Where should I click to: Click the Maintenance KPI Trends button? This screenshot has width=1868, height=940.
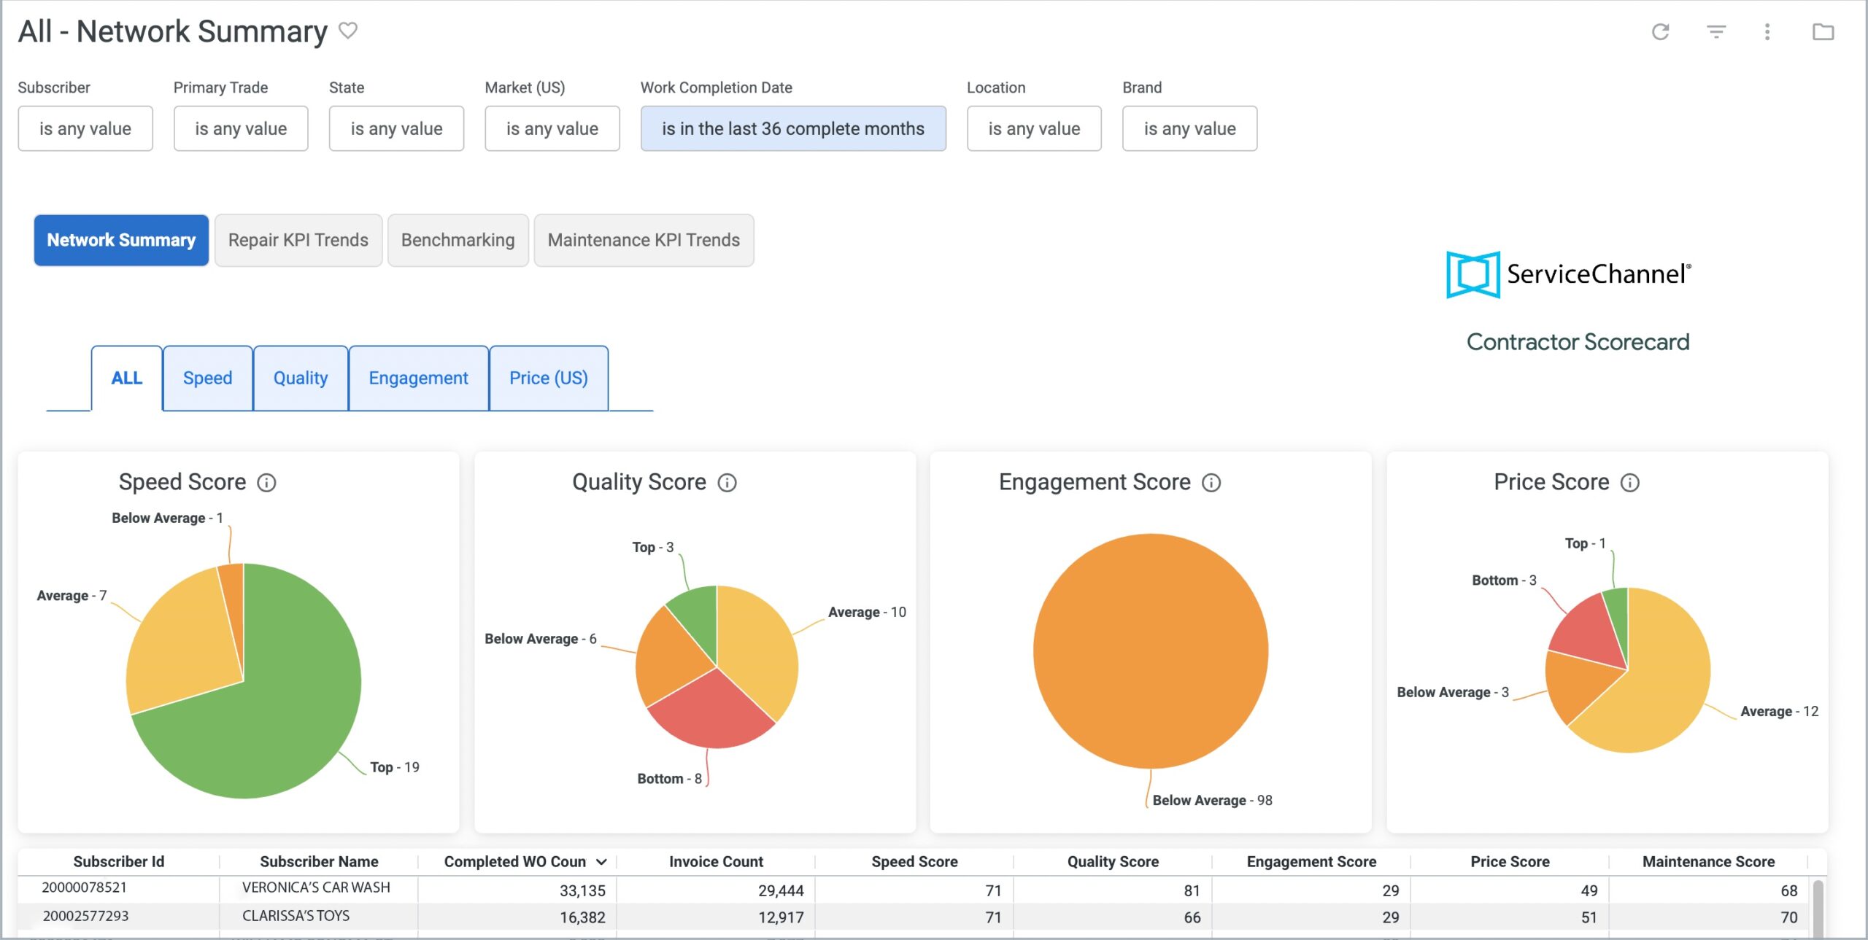click(644, 240)
